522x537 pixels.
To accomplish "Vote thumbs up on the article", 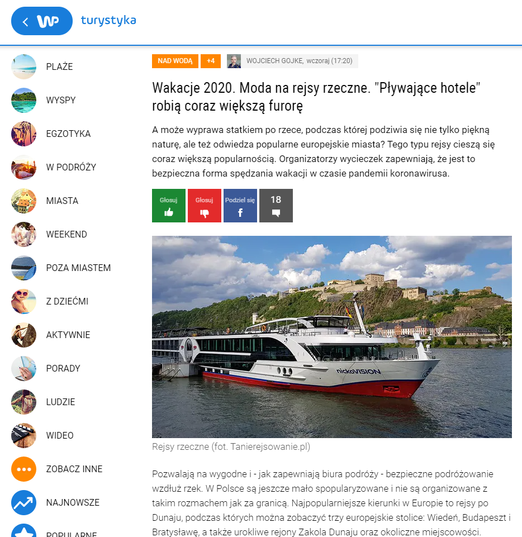I will tap(169, 206).
